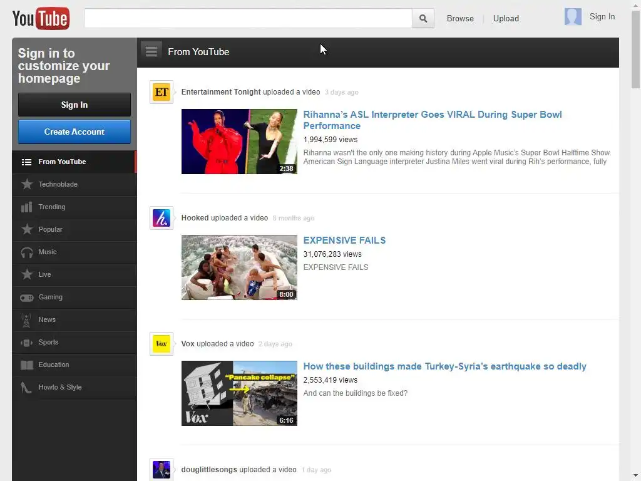641x481 pixels.
Task: Click the bar chart icon beside Trending
Action: click(x=26, y=207)
